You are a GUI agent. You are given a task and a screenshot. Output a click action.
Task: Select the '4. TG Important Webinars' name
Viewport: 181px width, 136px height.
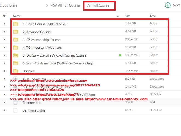(42, 47)
